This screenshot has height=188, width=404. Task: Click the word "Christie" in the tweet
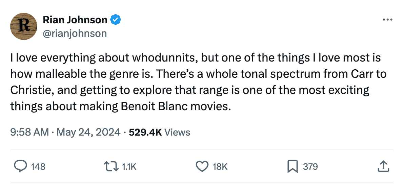(30, 90)
